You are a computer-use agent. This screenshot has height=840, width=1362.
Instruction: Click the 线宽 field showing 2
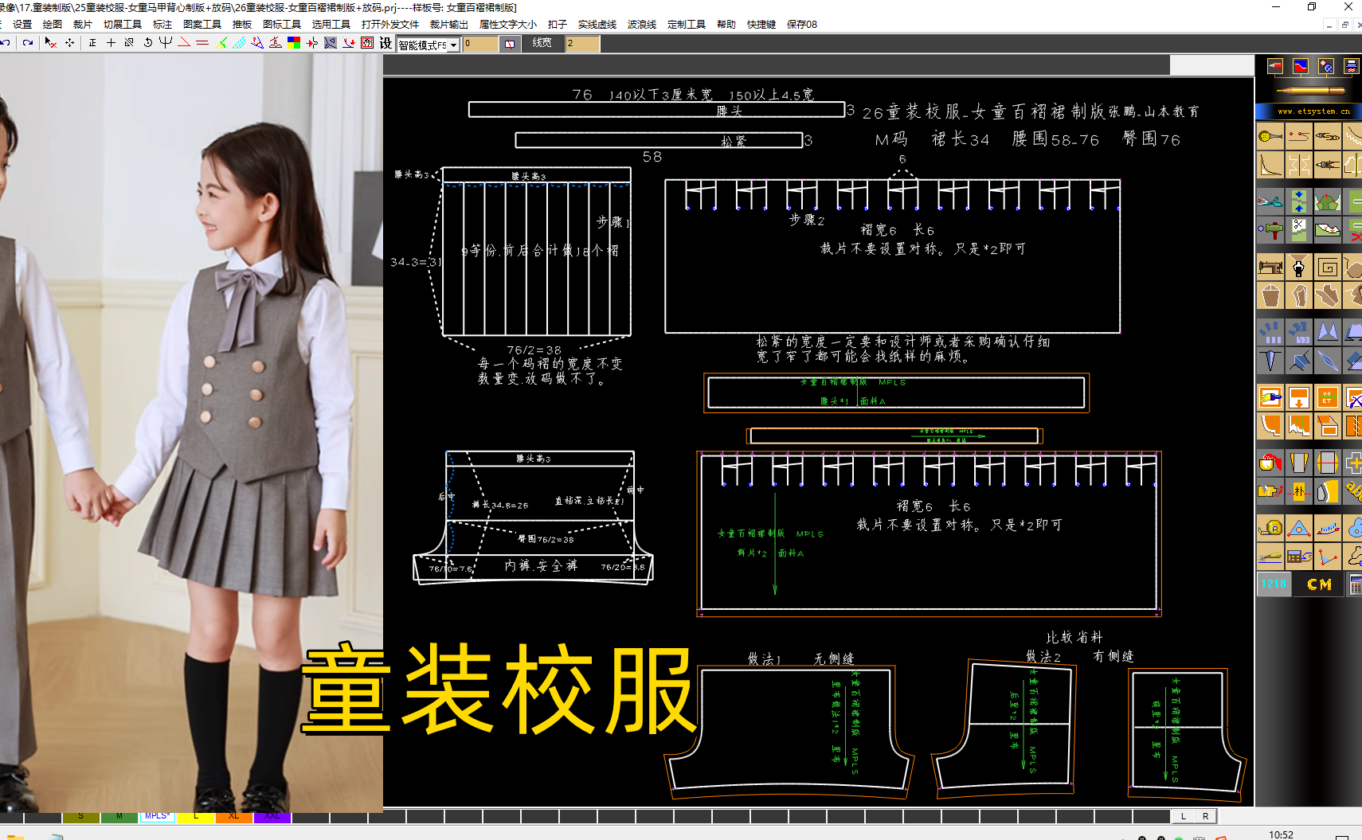581,44
